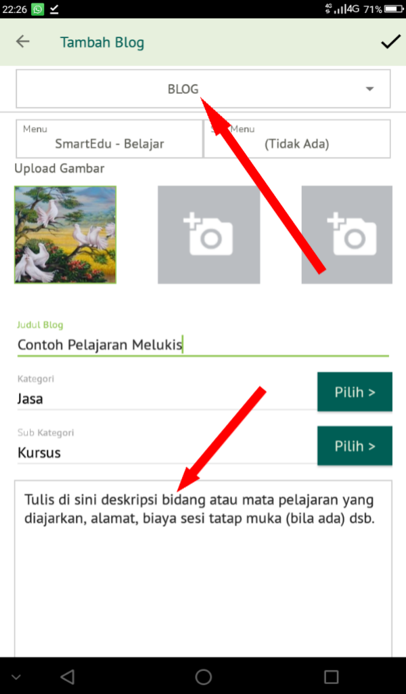Open the third add-photo camera placeholder

tap(347, 234)
